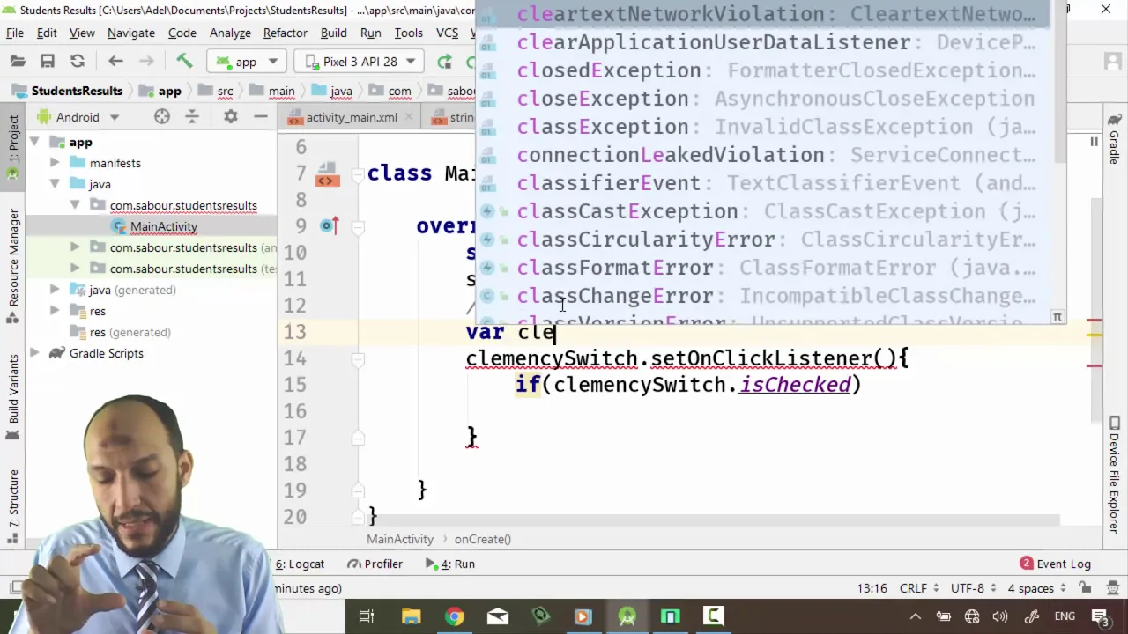Expand the Gradle Scripts node
Screen dimensions: 1128x634
coord(33,353)
